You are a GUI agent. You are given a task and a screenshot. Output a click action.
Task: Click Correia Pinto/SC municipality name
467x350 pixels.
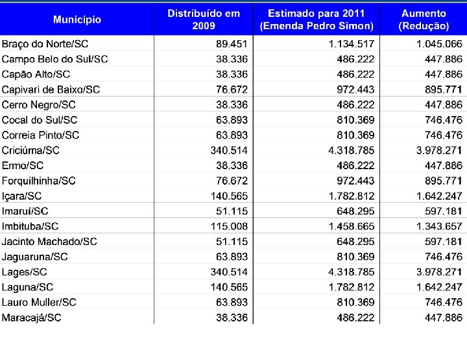click(40, 135)
